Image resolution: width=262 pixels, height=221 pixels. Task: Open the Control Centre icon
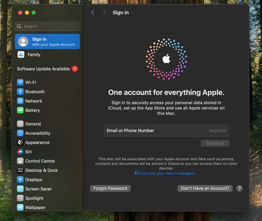(x=20, y=161)
